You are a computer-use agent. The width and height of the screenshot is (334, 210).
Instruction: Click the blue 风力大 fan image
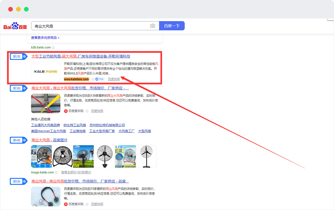coord(125,156)
